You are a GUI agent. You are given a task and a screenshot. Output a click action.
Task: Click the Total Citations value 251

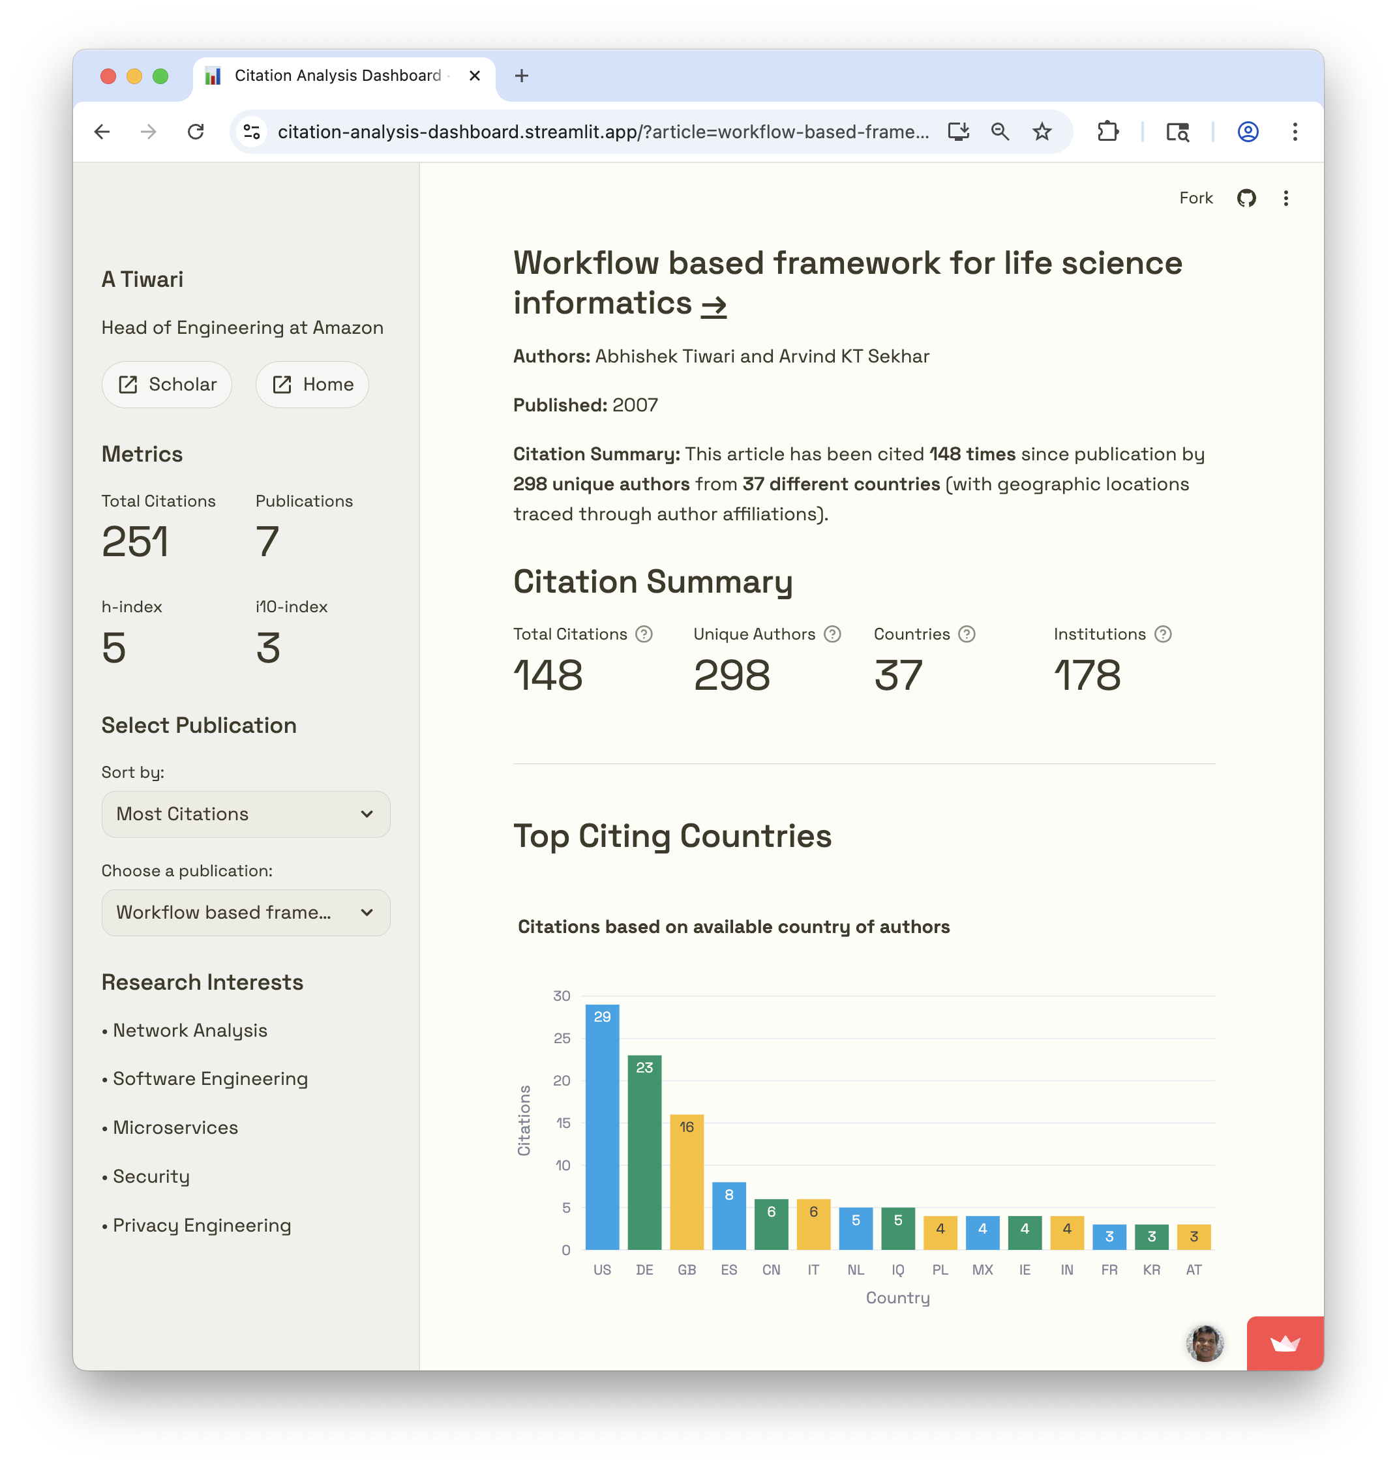(135, 541)
